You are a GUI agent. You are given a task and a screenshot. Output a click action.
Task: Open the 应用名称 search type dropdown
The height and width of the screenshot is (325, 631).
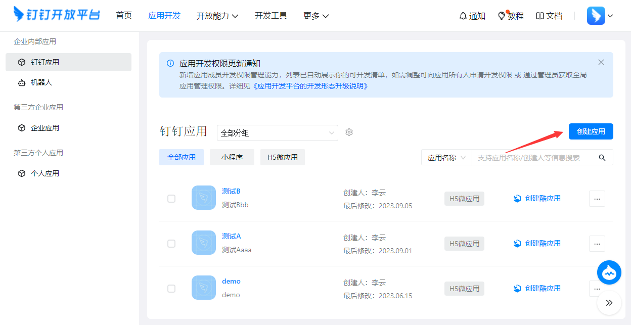click(446, 158)
